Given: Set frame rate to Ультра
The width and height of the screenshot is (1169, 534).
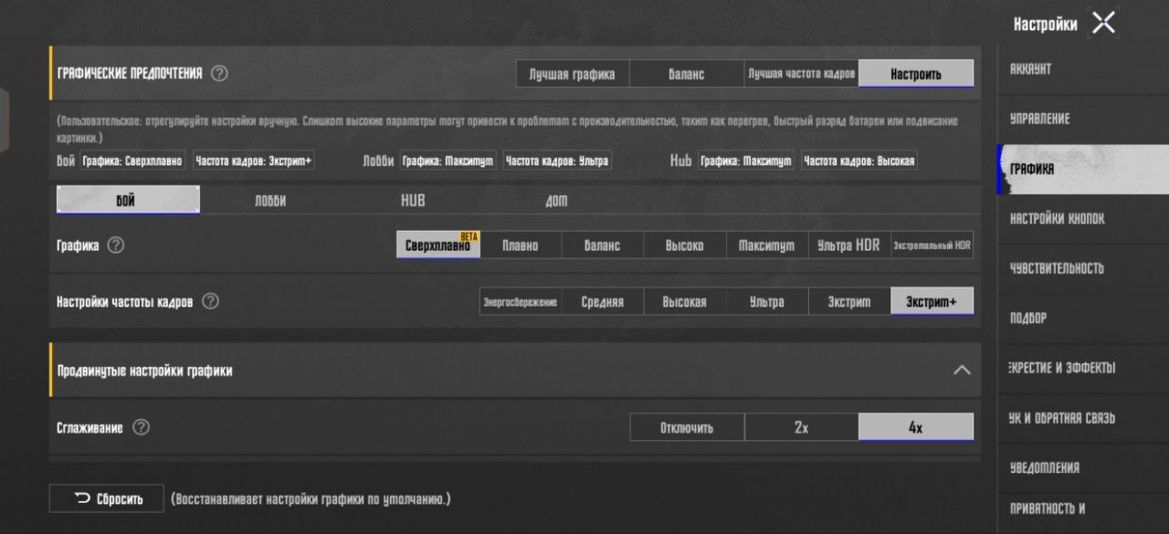Looking at the screenshot, I should 767,301.
